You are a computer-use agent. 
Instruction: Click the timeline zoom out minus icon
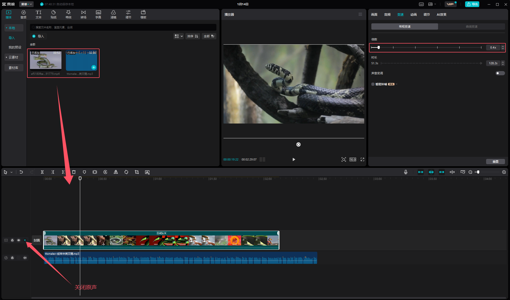[x=470, y=172]
